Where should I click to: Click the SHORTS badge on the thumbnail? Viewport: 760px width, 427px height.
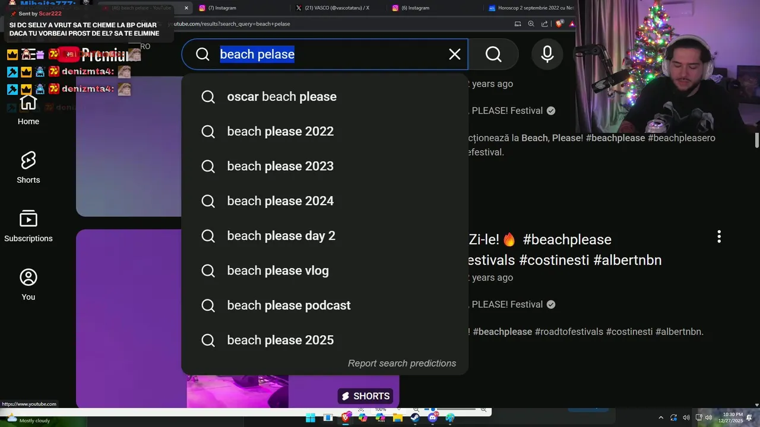click(365, 396)
